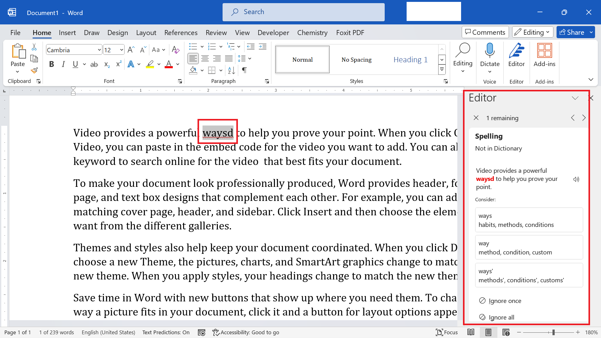Show paragraph marks with the pilcrow icon
Viewport: 601px width, 338px height.
point(244,70)
